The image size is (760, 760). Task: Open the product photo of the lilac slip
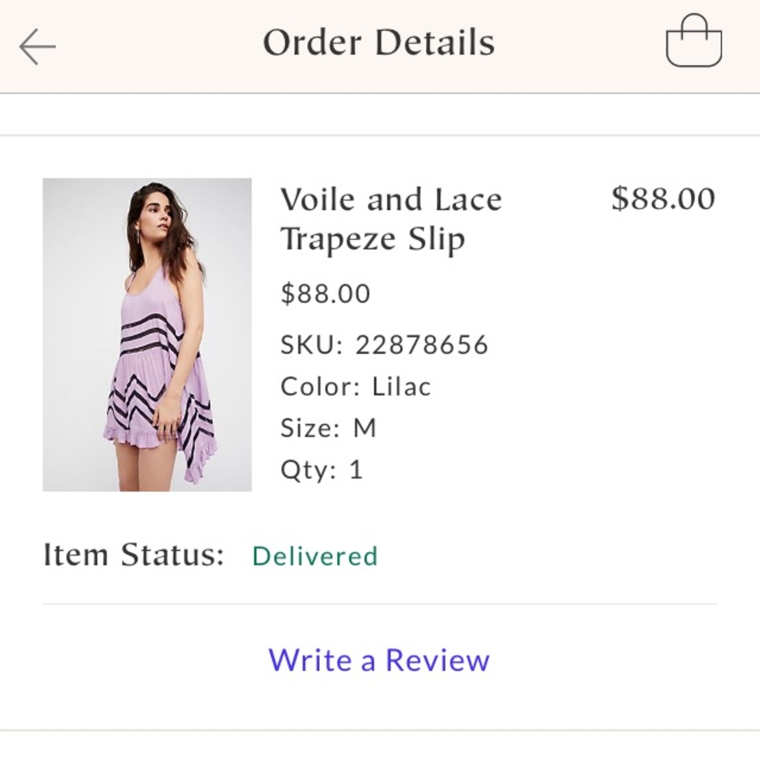pyautogui.click(x=147, y=334)
